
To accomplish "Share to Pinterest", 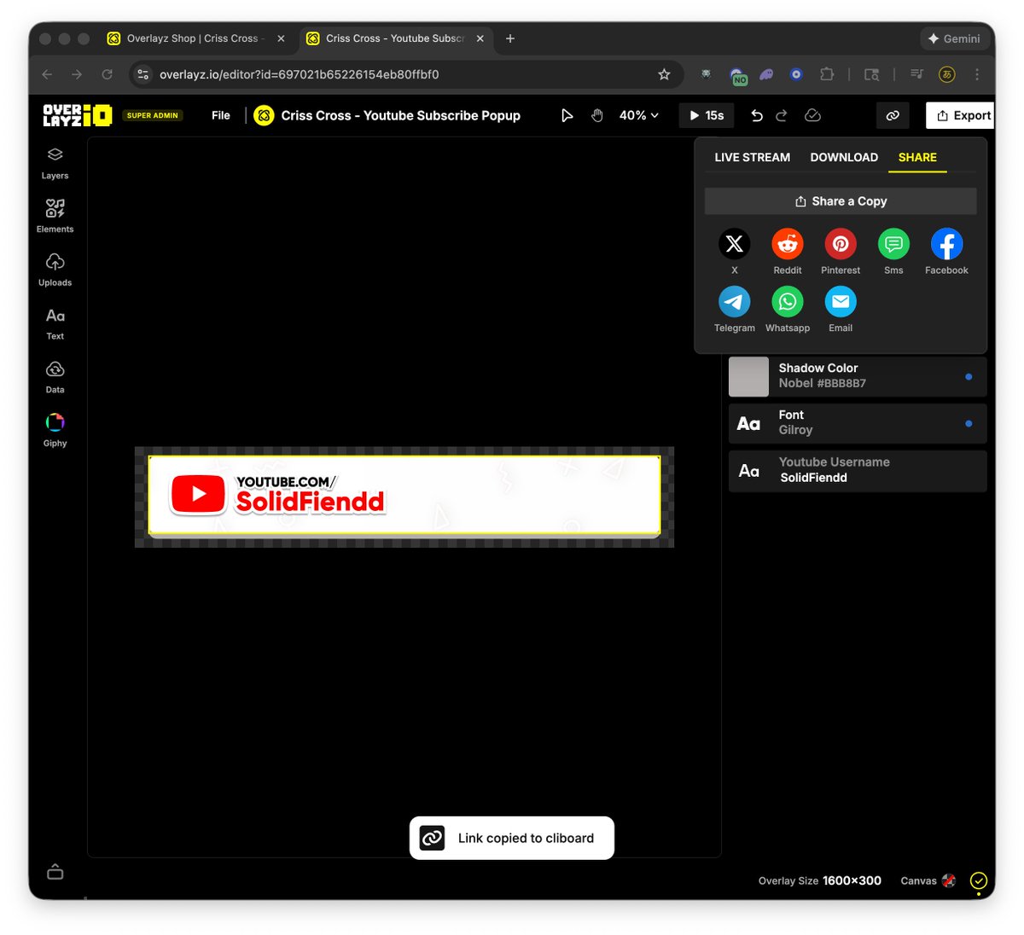I will (x=841, y=244).
